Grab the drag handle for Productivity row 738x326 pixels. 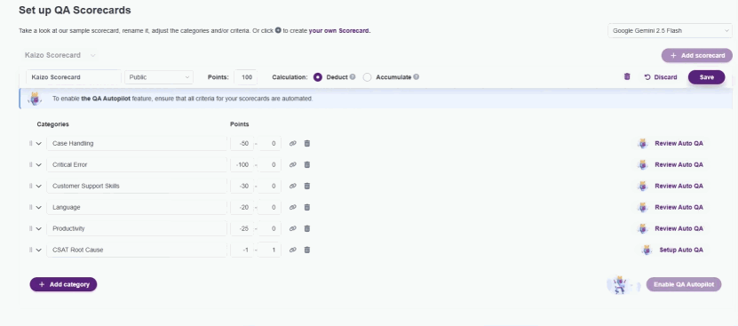click(30, 228)
